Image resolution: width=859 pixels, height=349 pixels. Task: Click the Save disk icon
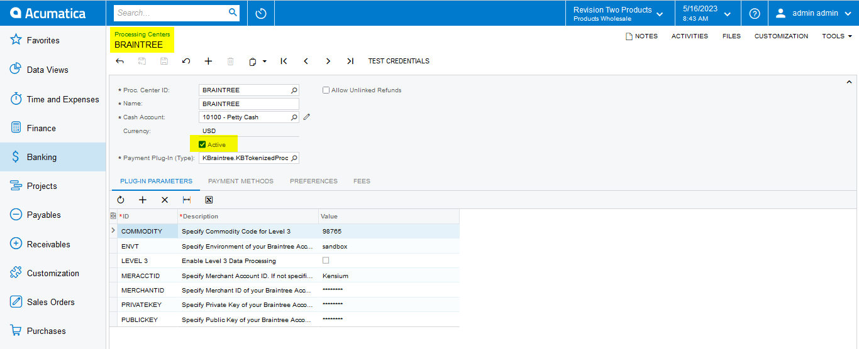164,61
